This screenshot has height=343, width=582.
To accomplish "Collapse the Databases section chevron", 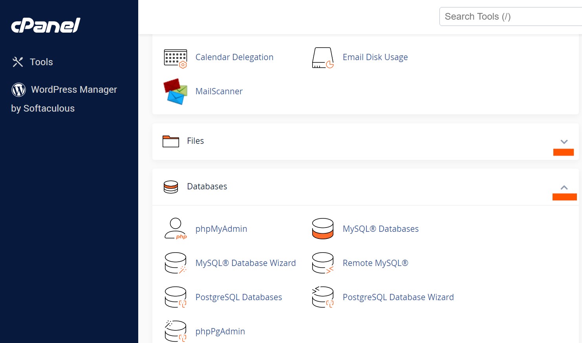I will pos(564,187).
